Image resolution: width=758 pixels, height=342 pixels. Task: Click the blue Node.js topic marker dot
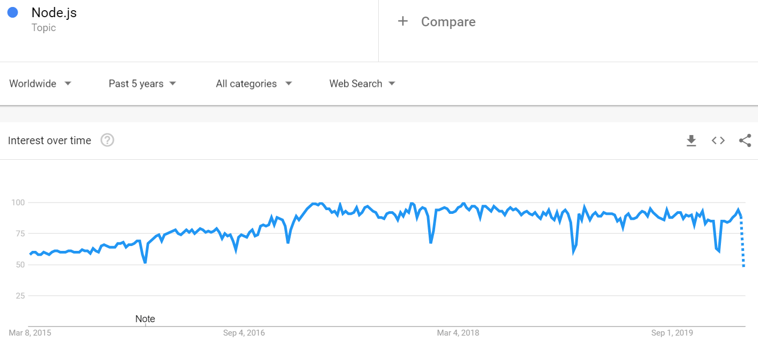click(x=12, y=12)
